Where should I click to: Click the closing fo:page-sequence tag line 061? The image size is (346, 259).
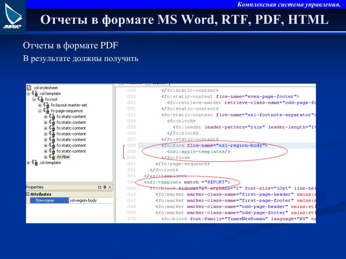(183, 164)
